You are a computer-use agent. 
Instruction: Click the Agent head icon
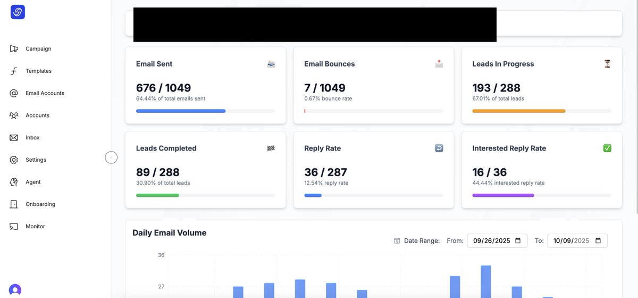point(14,182)
